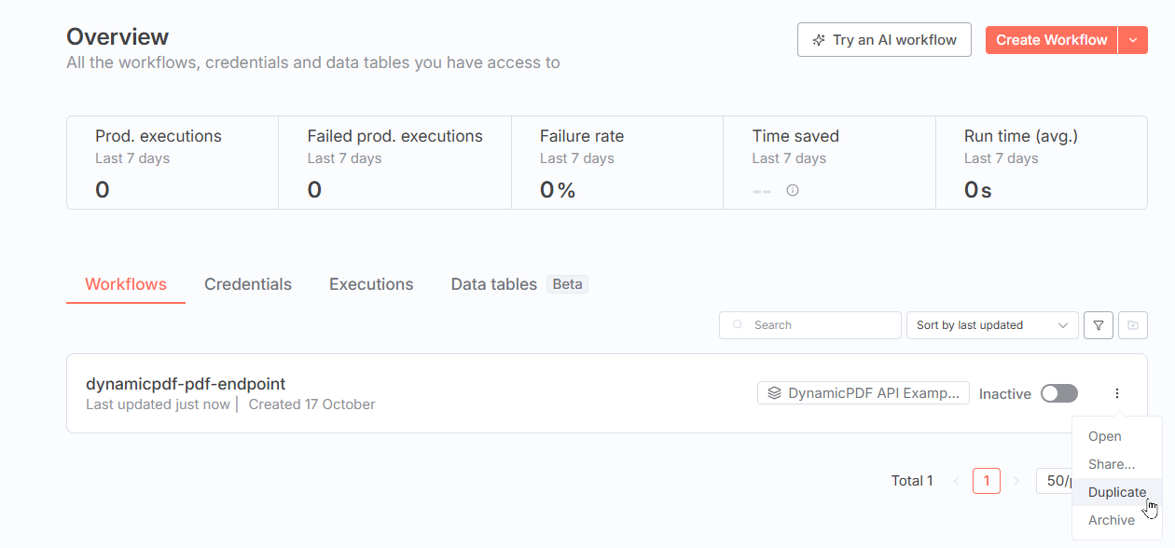This screenshot has height=548, width=1175.
Task: Switch to the Executions tab
Action: coord(371,284)
